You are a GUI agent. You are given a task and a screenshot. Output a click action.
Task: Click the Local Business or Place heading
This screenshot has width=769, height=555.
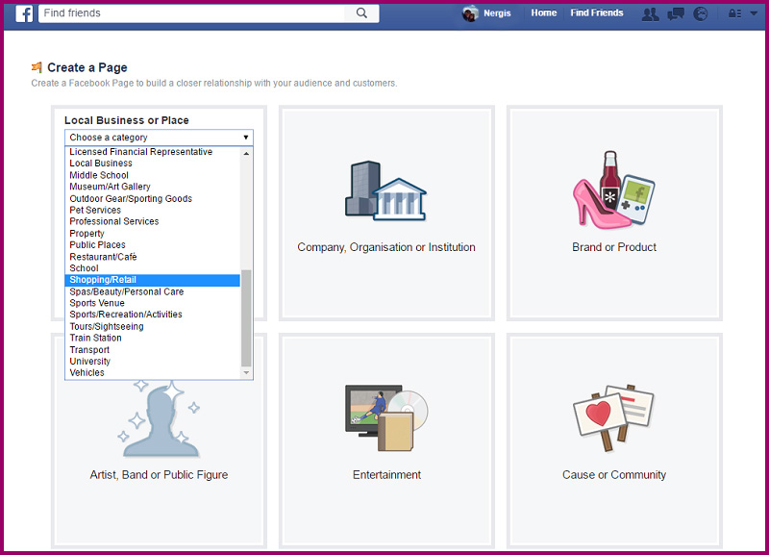click(127, 120)
